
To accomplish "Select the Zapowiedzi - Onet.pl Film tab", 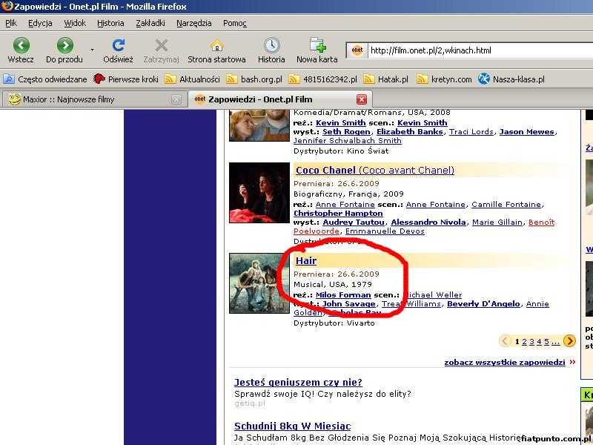I will (280, 99).
